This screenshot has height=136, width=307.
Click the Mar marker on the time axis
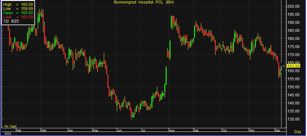44,130
